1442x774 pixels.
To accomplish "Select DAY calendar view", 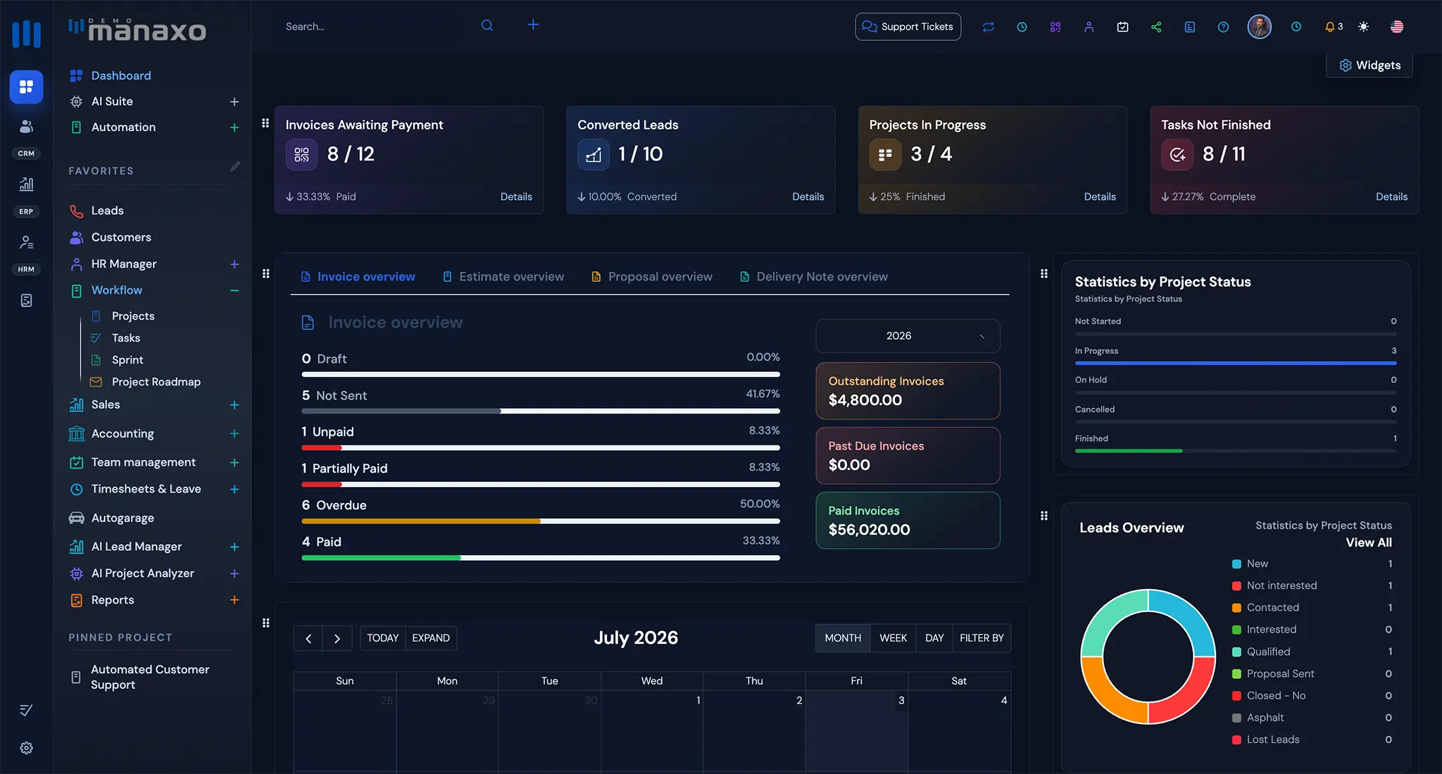I will [934, 638].
